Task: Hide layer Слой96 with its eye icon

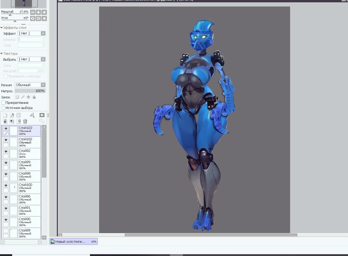Action: click(x=6, y=197)
